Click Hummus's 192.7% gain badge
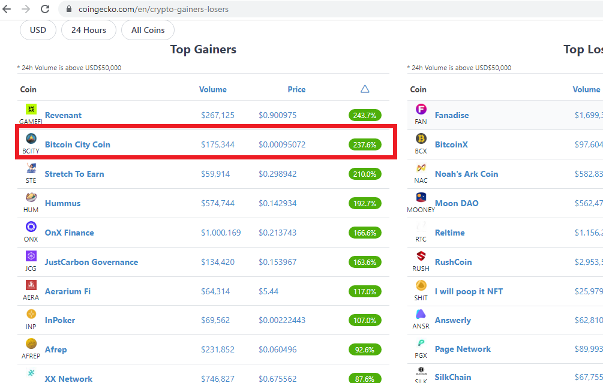This screenshot has height=383, width=603. (365, 203)
